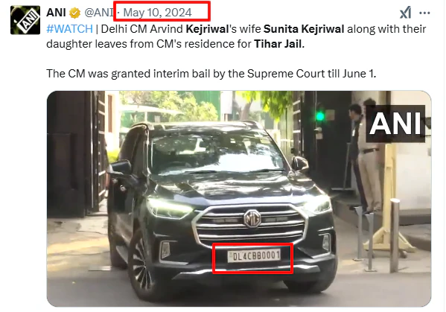This screenshot has width=446, height=312.
Task: Open the Grok explain-post icon
Action: tap(405, 13)
